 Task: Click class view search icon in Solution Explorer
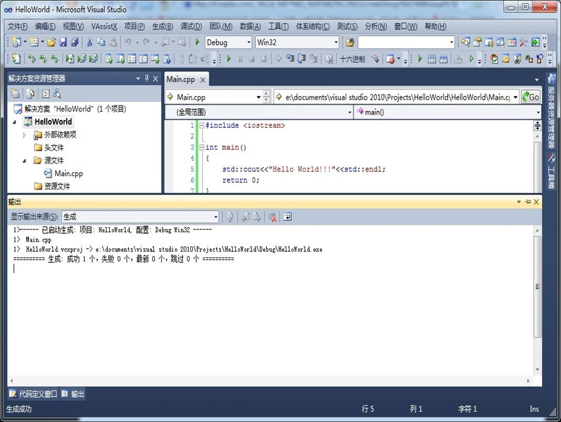tap(57, 94)
